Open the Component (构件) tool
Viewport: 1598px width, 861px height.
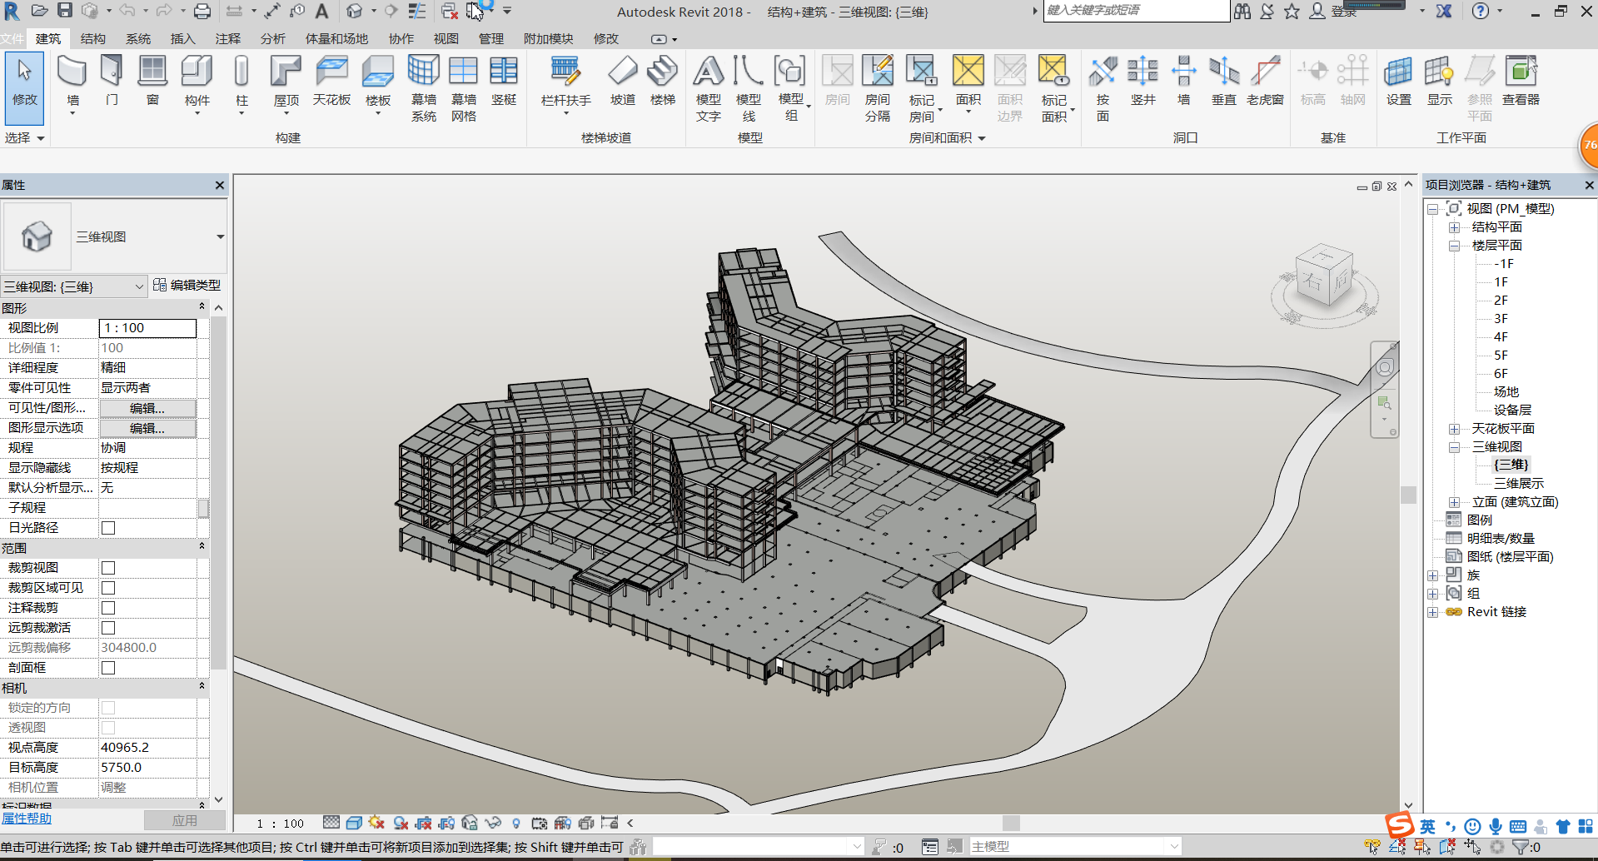coord(197,81)
